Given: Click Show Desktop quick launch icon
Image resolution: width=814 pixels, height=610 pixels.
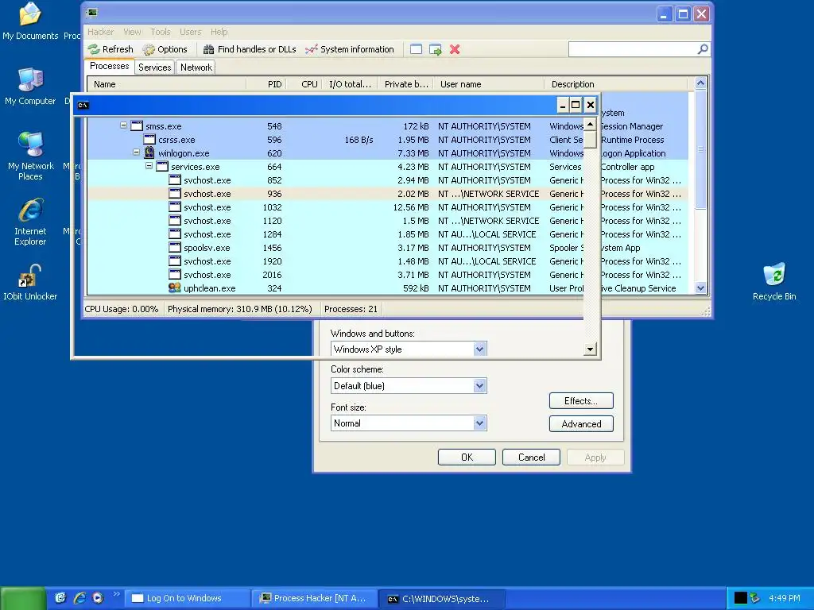Looking at the screenshot, I should pos(60,598).
